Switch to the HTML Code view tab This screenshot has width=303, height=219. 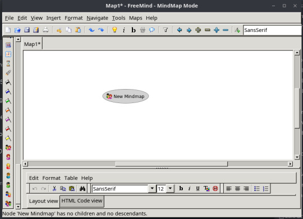tap(82, 201)
